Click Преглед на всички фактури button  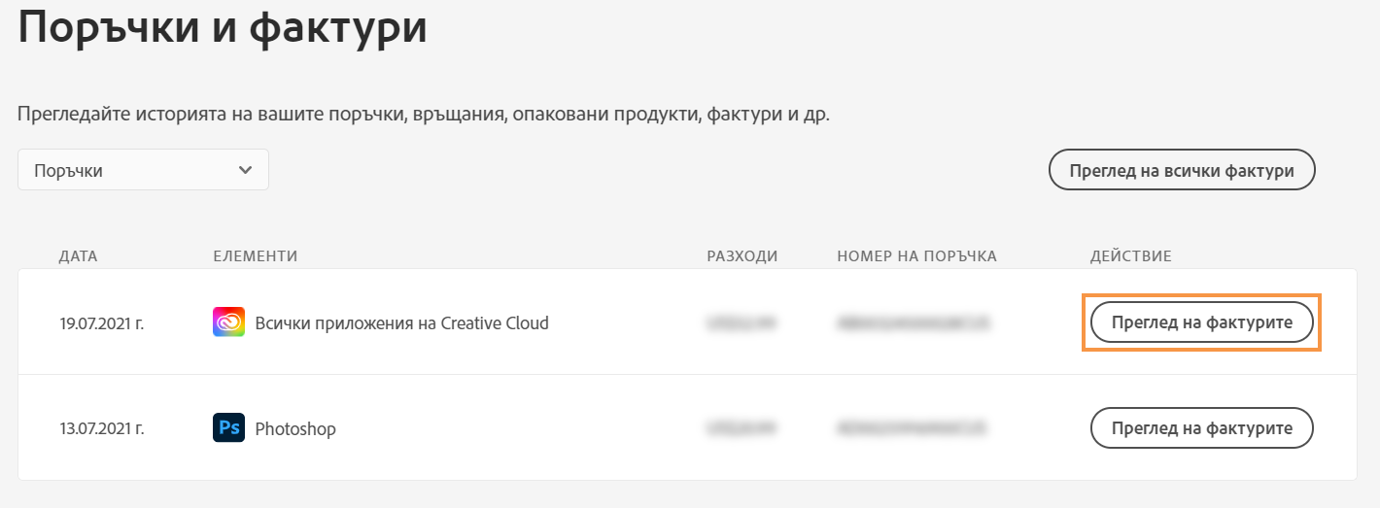click(1181, 171)
